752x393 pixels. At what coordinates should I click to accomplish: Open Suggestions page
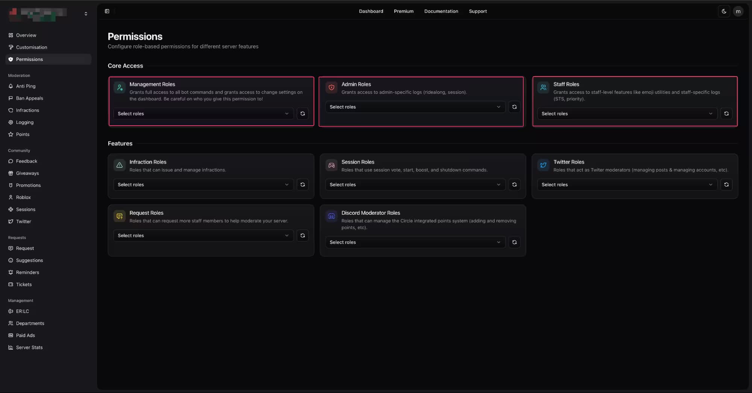pyautogui.click(x=48, y=260)
